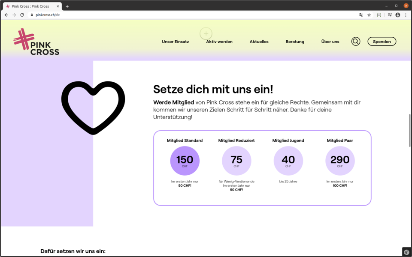412x257 pixels.
Task: Reload the page with the refresh icon
Action: [x=22, y=15]
